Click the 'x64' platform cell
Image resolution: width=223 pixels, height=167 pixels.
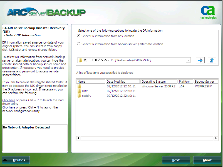tap(182, 86)
